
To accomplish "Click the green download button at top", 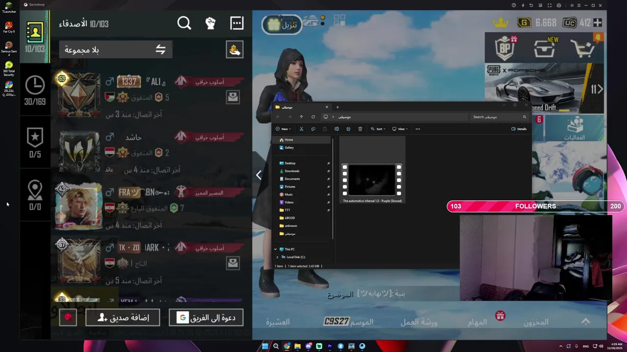I will coord(282,25).
